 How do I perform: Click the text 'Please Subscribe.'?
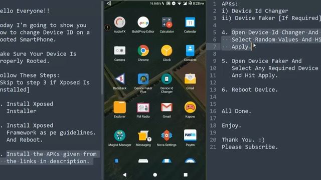[x=250, y=147]
